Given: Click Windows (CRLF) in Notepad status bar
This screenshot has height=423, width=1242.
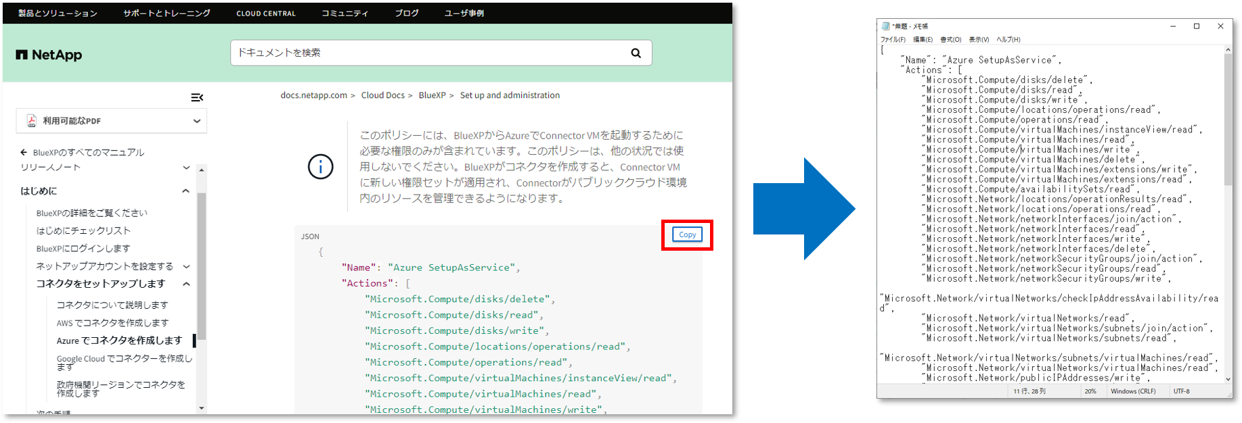Looking at the screenshot, I should 1134,391.
